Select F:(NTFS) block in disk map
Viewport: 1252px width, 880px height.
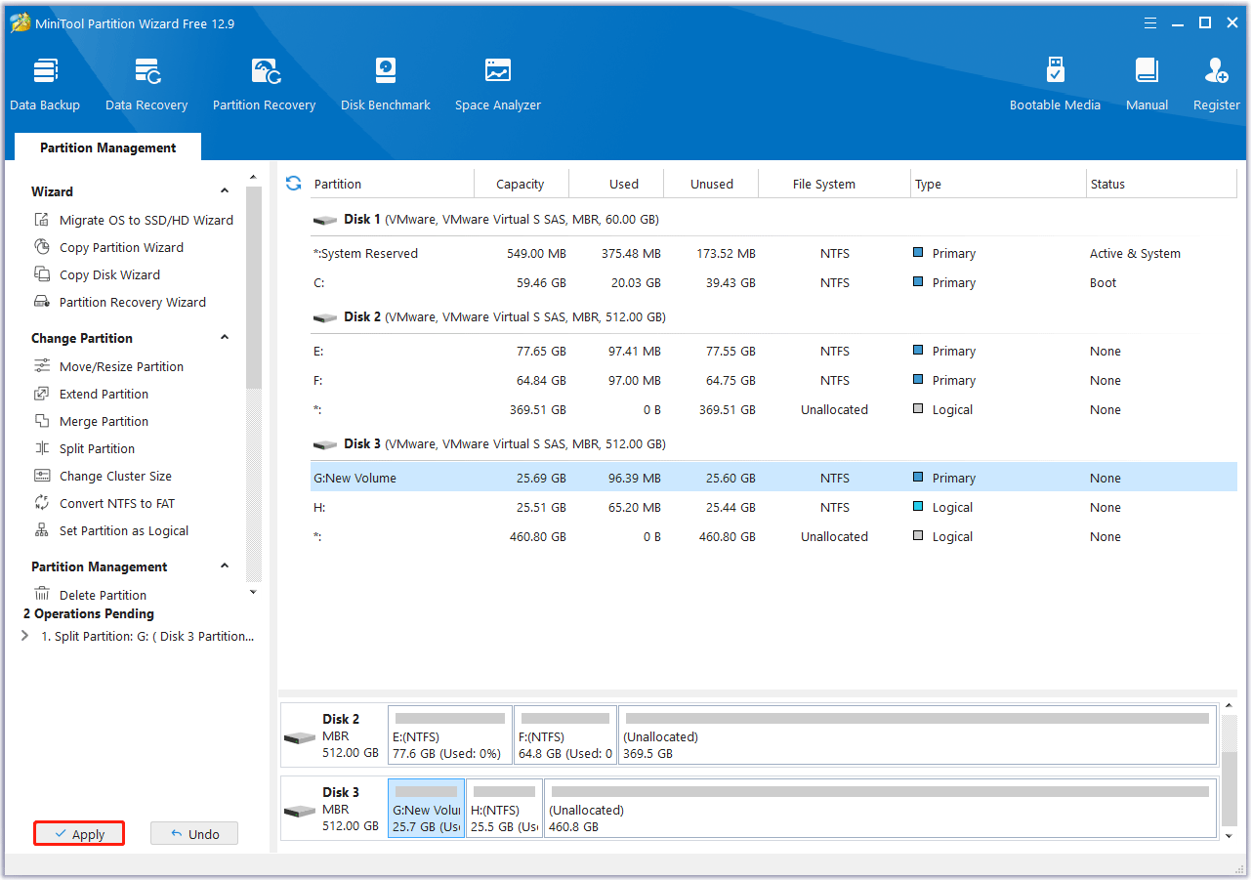tap(565, 735)
